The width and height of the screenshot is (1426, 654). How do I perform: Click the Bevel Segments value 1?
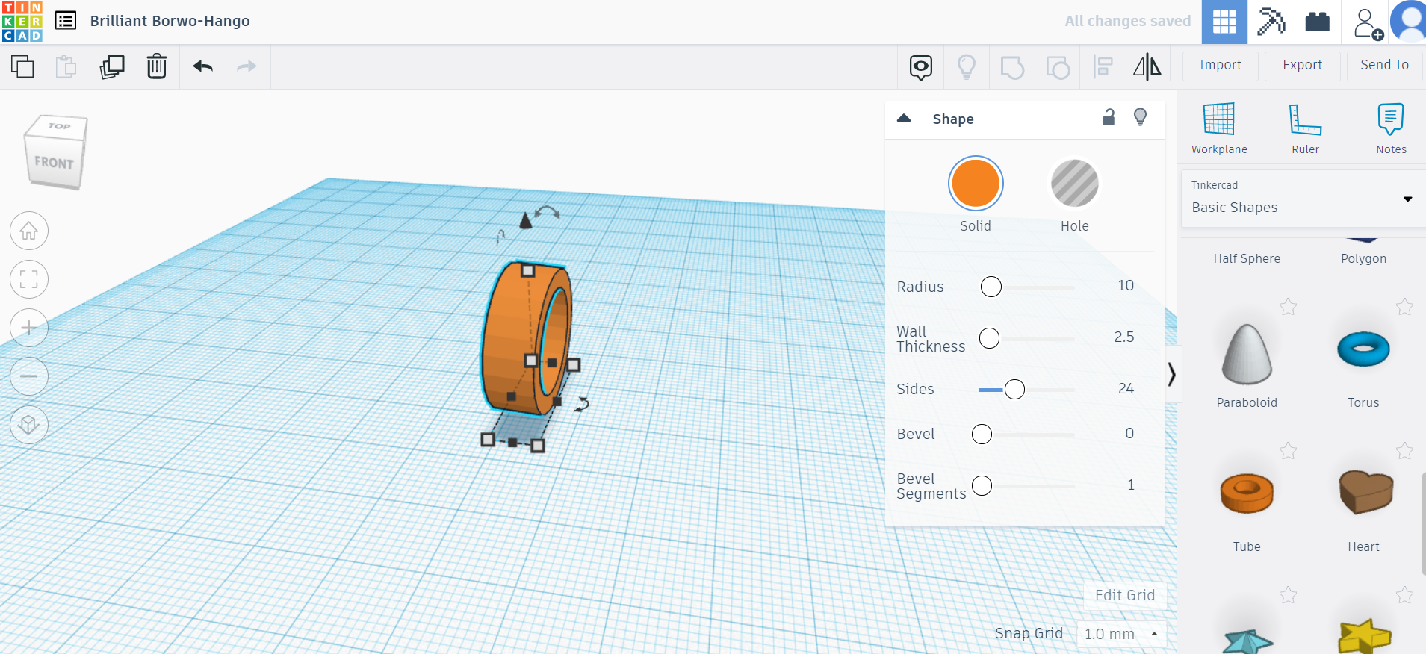pos(1131,485)
